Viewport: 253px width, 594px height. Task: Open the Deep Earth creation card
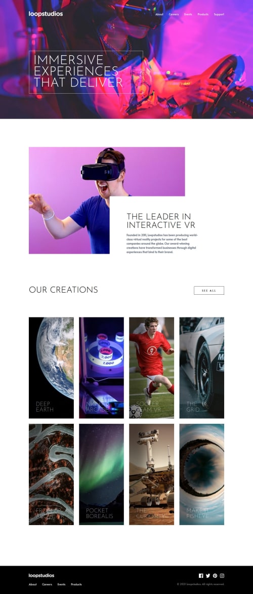pyautogui.click(x=51, y=368)
